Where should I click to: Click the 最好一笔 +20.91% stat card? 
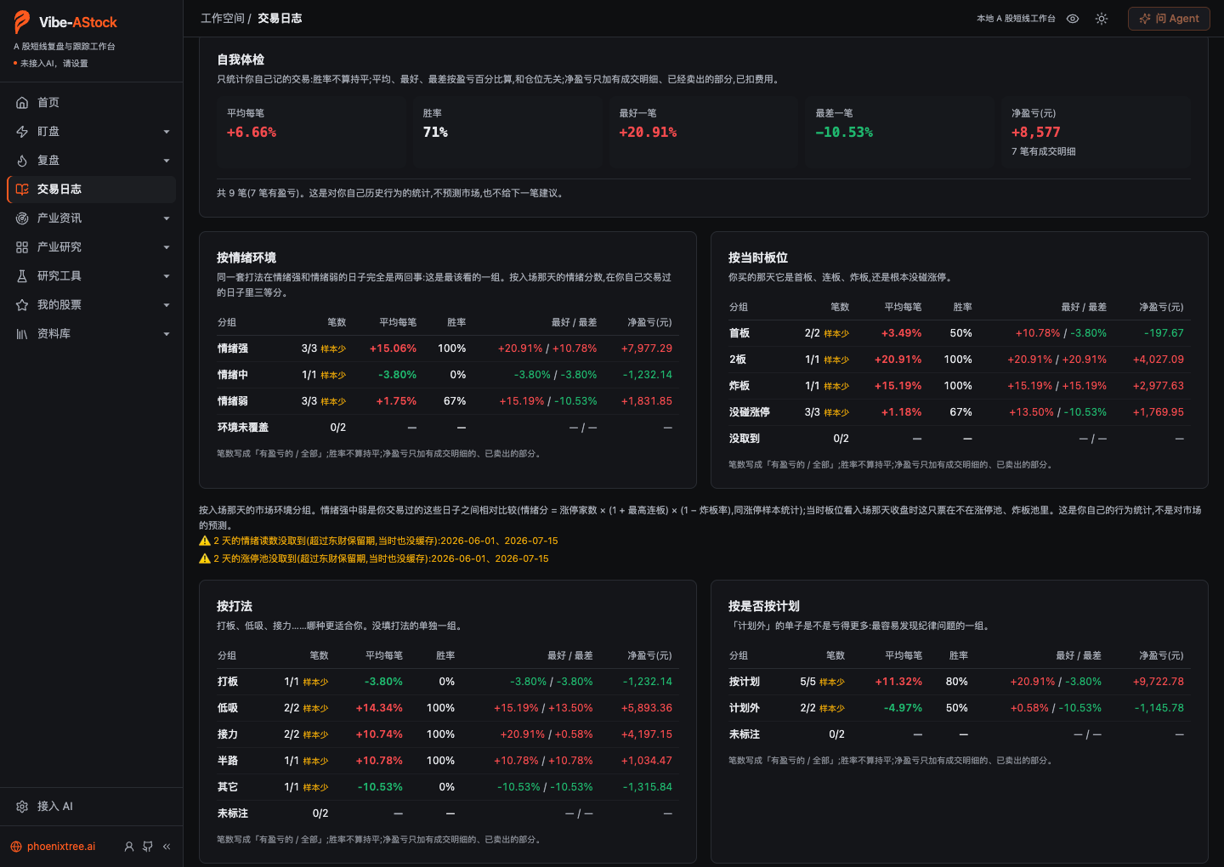(703, 131)
